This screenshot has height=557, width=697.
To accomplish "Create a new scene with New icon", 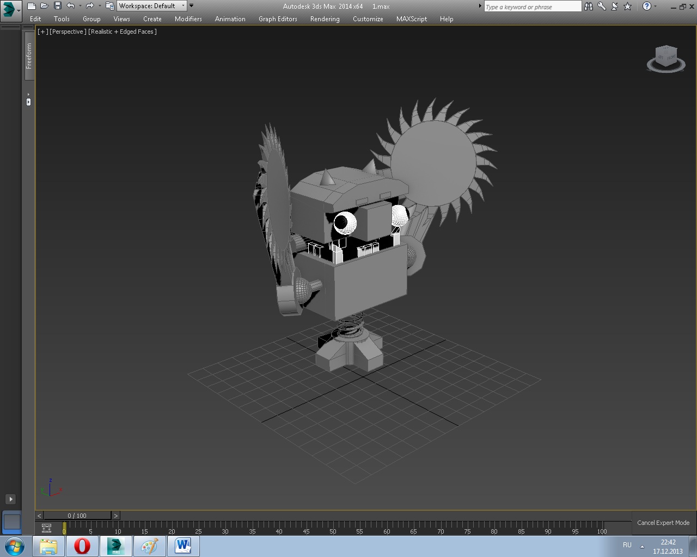I will (x=31, y=6).
